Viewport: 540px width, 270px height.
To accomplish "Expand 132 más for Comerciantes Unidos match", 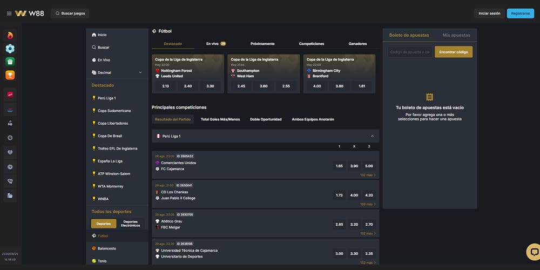I will pos(368,175).
